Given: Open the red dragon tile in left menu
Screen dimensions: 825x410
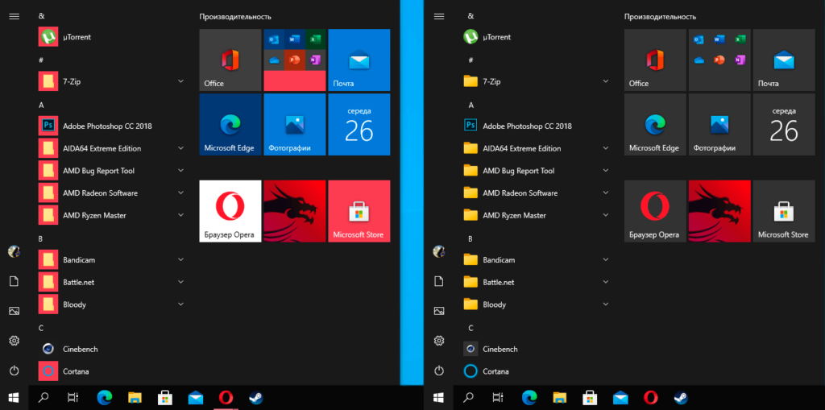Looking at the screenshot, I should 295,211.
